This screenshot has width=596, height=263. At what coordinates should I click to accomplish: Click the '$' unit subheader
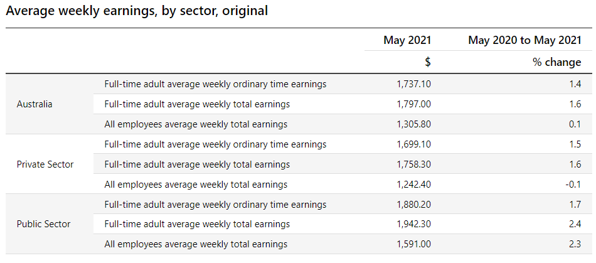point(427,62)
